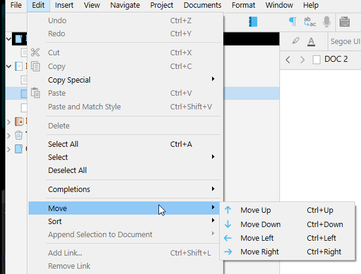Click Copy Special menu entry
Image resolution: width=361 pixels, height=274 pixels.
click(x=69, y=80)
